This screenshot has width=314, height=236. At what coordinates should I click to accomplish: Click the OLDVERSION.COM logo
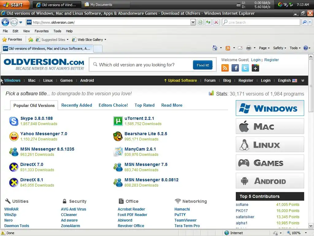(44, 64)
